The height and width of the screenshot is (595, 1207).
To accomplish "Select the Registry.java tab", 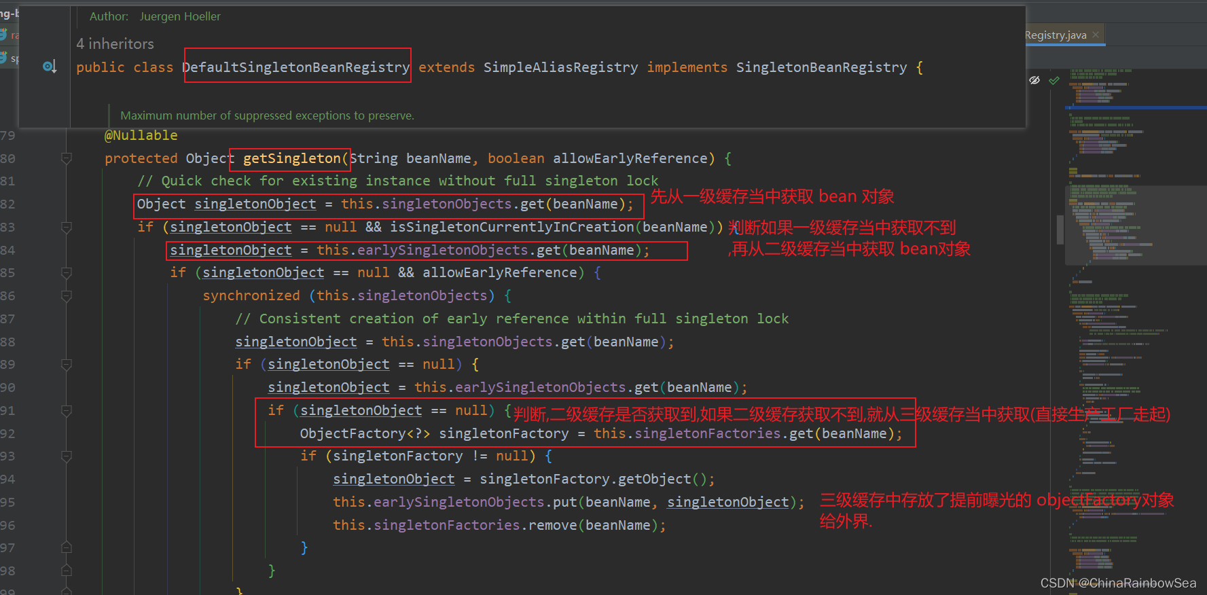I will coord(1056,35).
